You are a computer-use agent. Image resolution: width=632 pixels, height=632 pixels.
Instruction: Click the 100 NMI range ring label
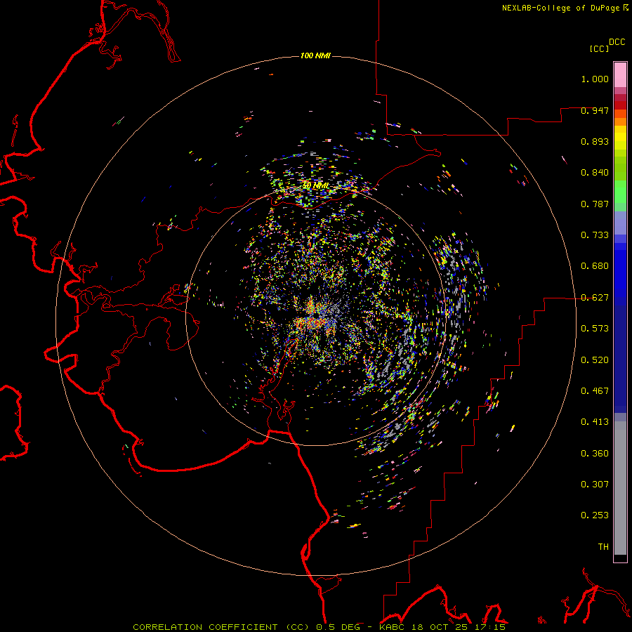(315, 55)
